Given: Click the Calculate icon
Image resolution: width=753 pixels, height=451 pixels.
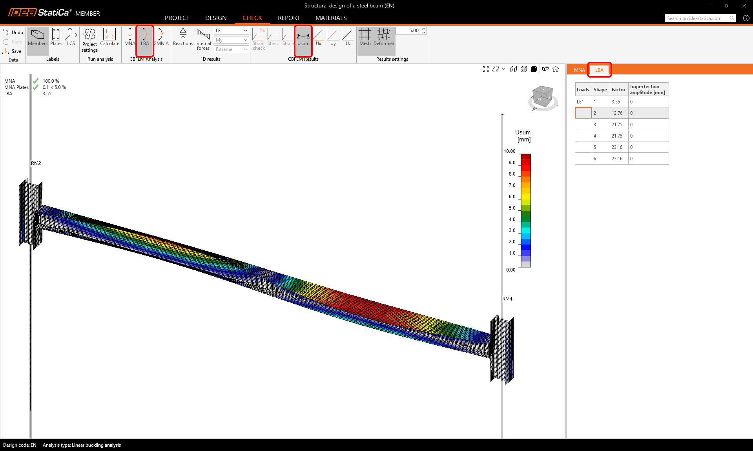Looking at the screenshot, I should [109, 37].
